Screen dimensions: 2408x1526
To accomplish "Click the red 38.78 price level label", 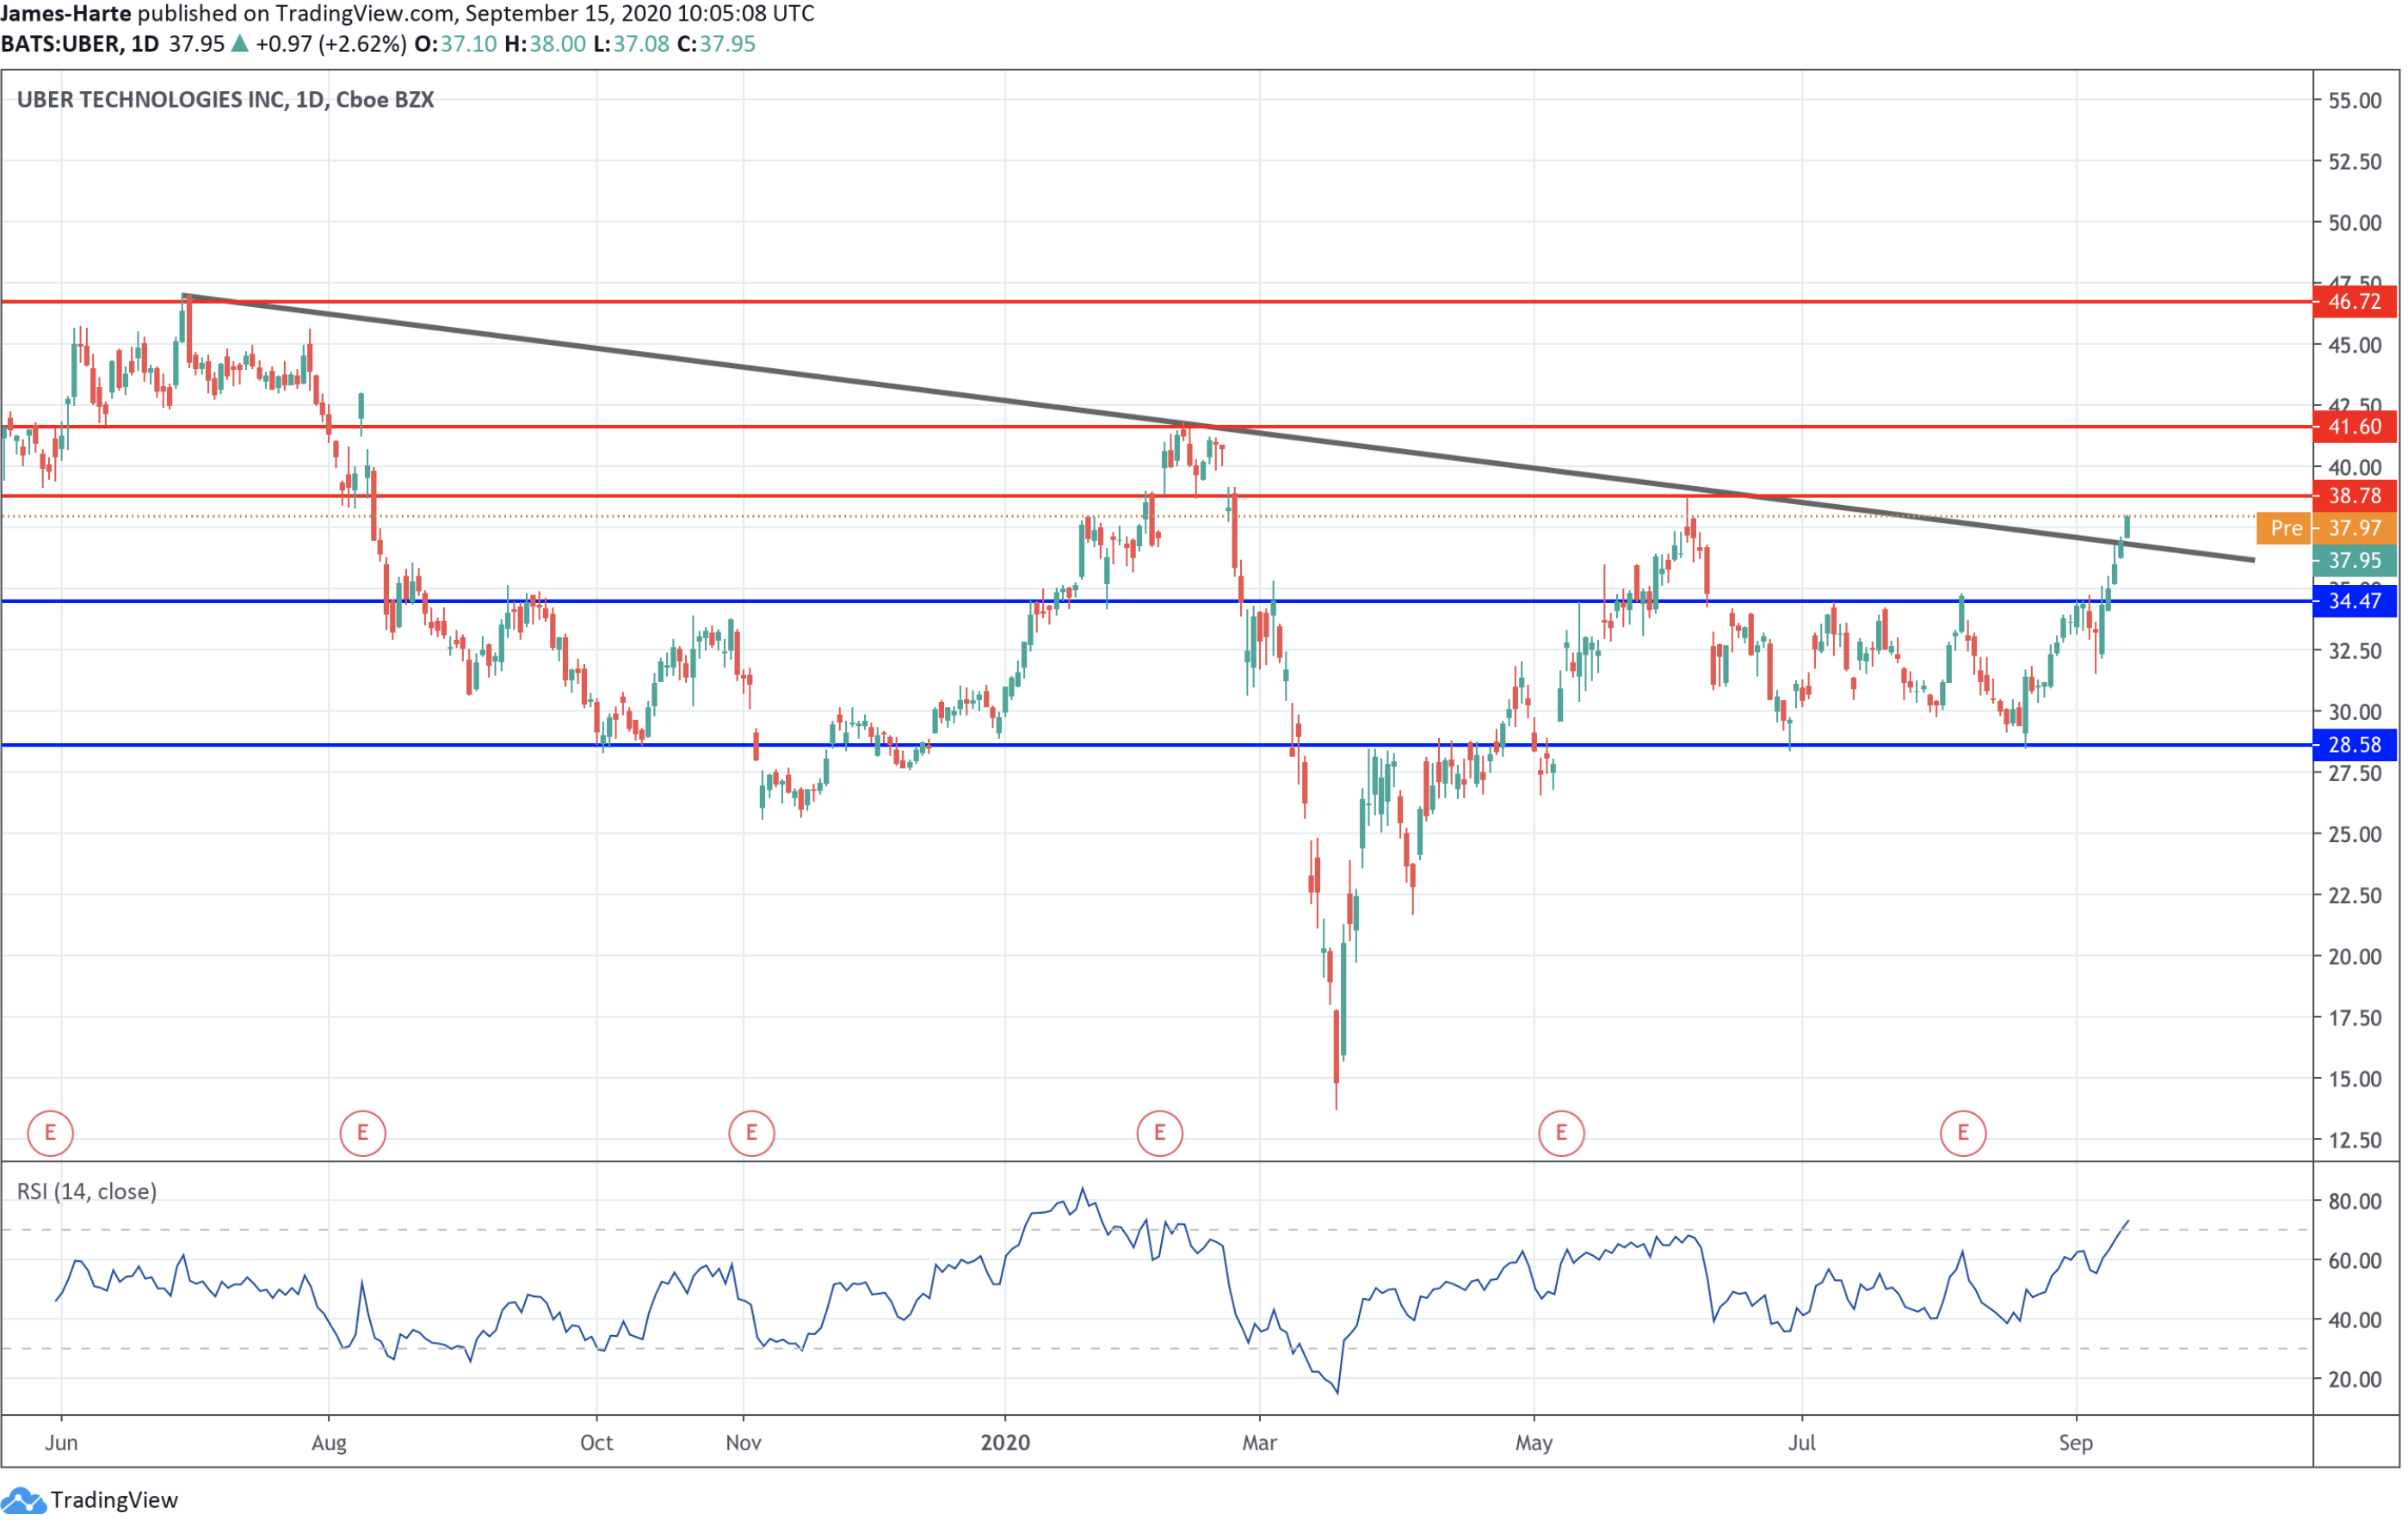I will pyautogui.click(x=2354, y=496).
